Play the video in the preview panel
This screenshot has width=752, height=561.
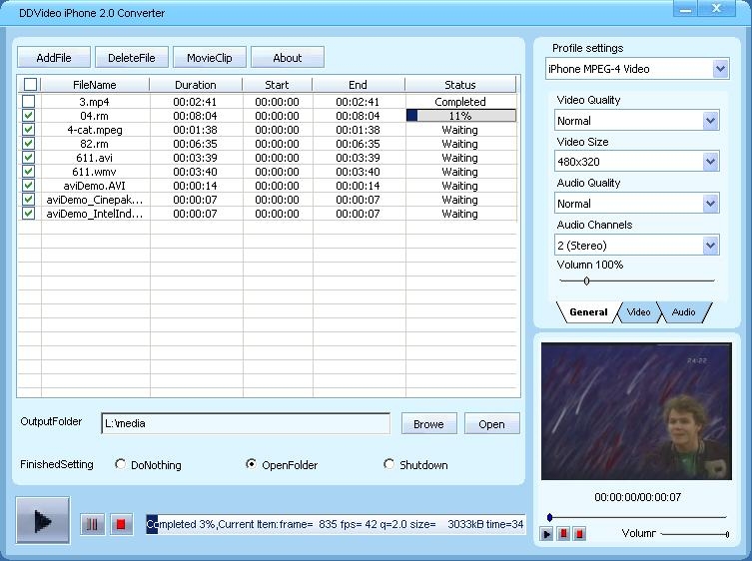pyautogui.click(x=547, y=534)
